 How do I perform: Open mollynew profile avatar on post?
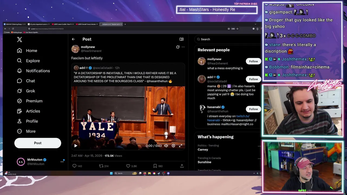pos(75,49)
